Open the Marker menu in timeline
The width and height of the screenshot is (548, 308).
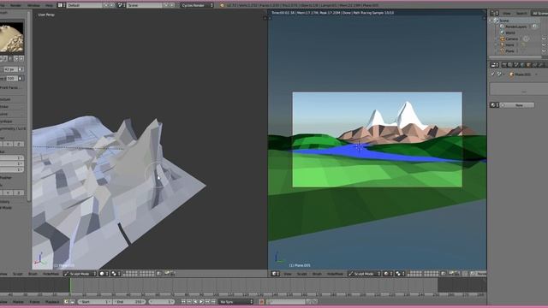[18, 302]
